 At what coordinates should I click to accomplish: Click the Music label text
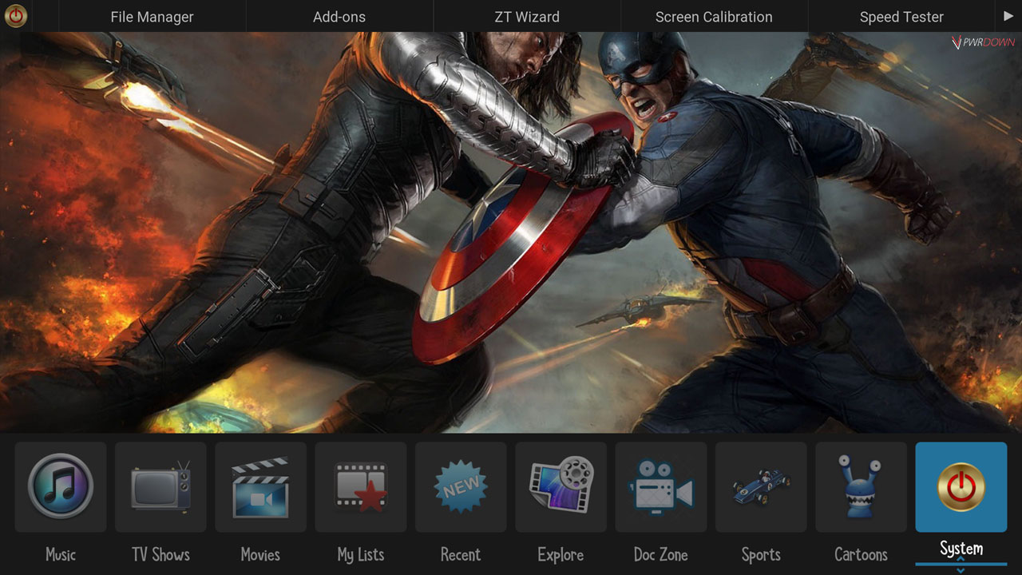tap(61, 554)
